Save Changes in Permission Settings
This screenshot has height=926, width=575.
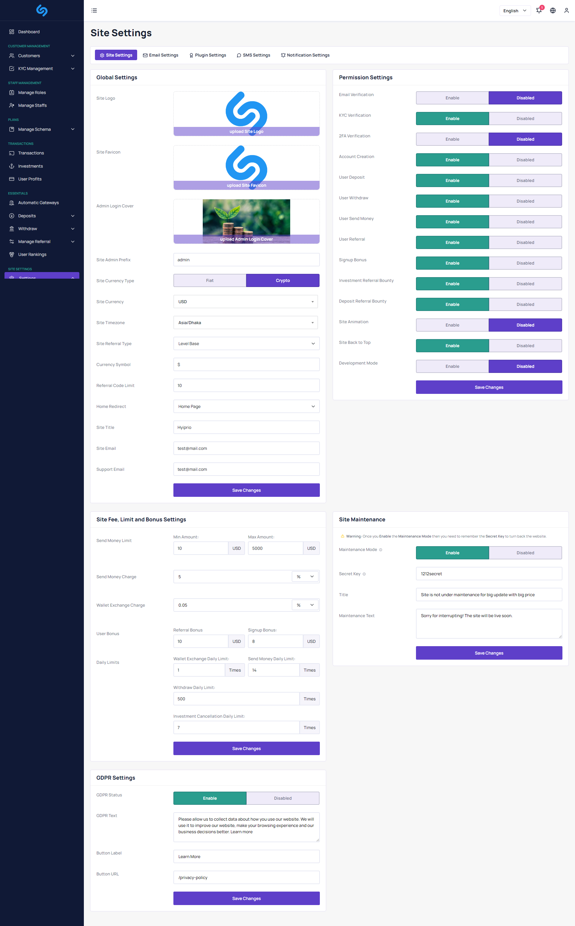(x=489, y=387)
